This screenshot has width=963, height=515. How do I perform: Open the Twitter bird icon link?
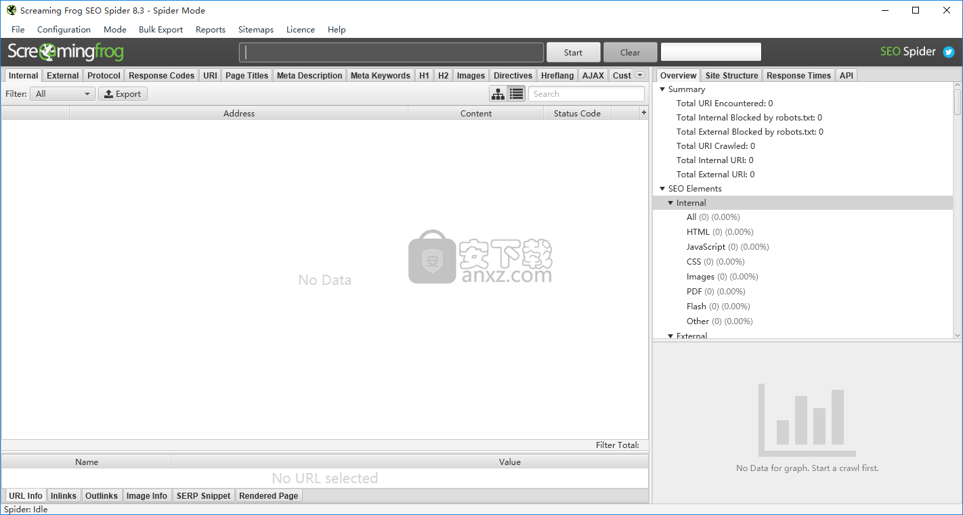point(949,52)
